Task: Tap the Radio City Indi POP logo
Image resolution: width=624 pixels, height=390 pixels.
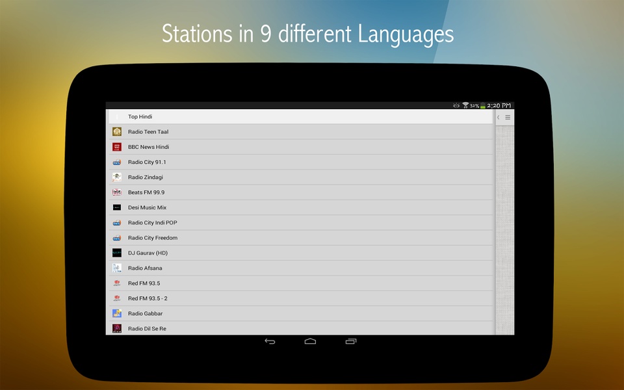Action: click(x=116, y=222)
